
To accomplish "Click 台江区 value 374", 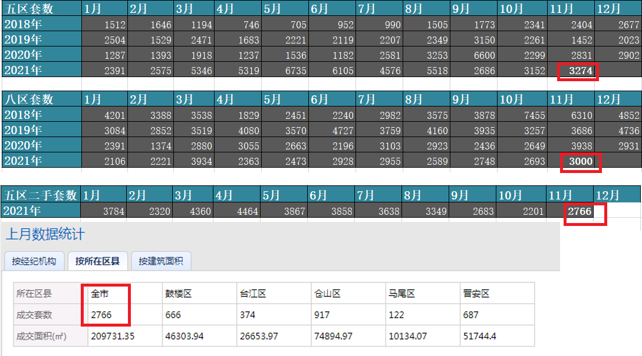I will point(247,315).
